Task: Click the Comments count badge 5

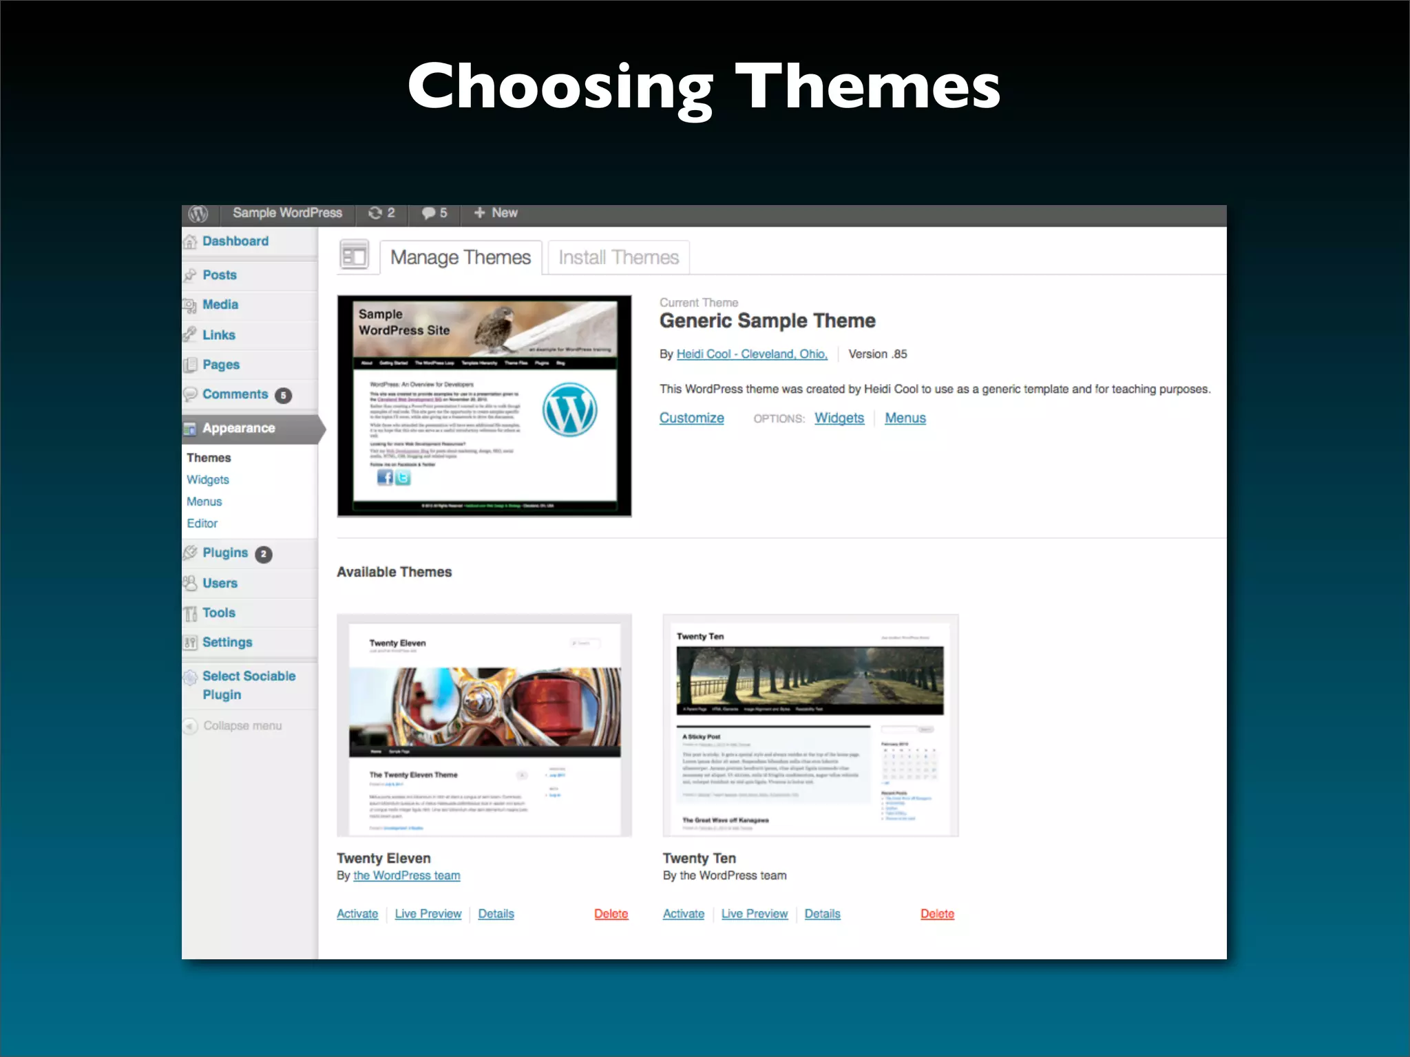Action: (283, 396)
